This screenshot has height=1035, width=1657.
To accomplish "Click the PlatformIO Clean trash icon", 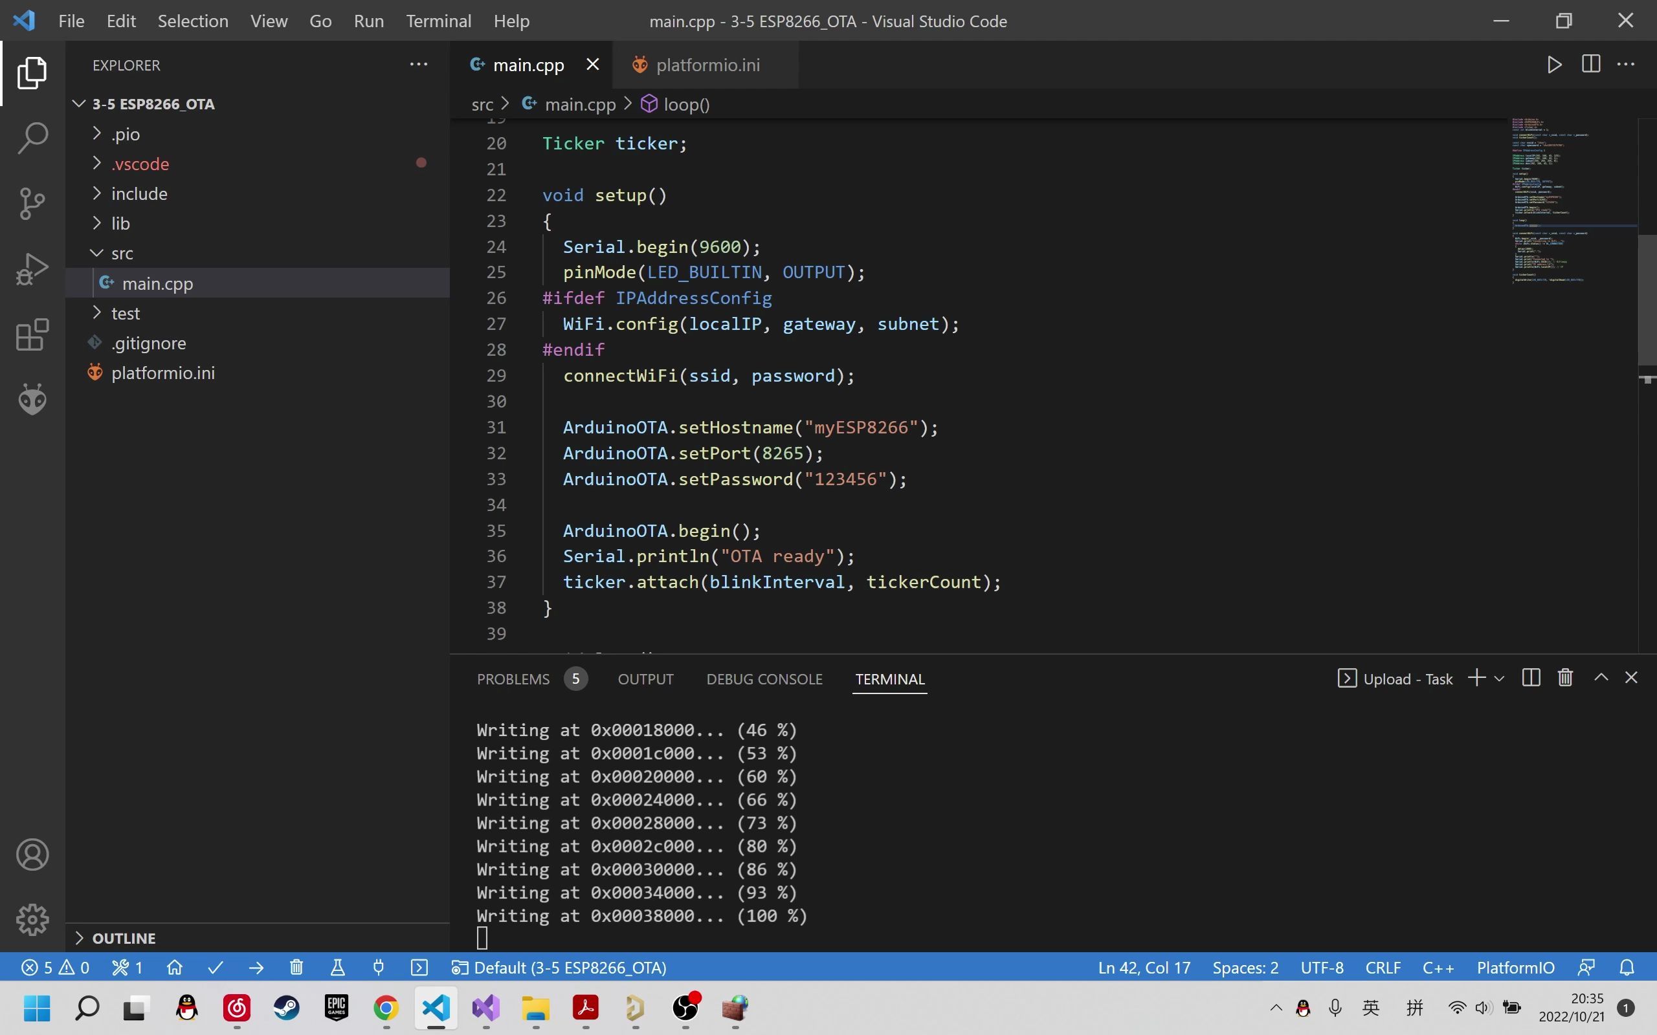I will click(x=296, y=967).
